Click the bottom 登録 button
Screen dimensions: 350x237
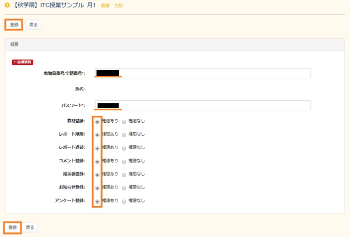13,228
